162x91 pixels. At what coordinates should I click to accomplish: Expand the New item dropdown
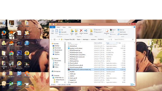(98, 30)
